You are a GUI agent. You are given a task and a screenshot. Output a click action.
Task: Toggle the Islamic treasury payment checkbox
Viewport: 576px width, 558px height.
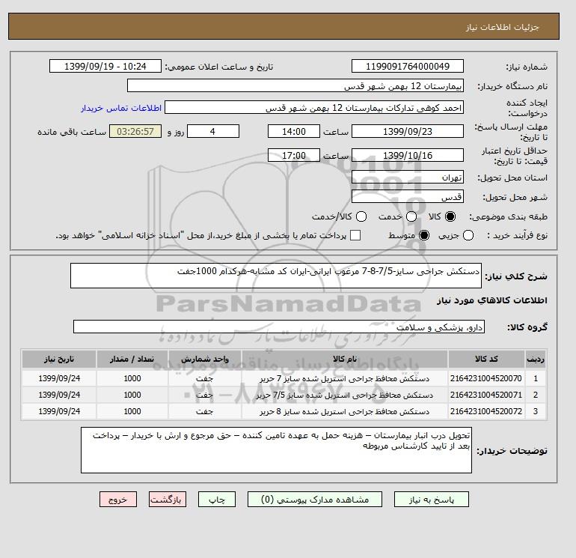click(355, 235)
